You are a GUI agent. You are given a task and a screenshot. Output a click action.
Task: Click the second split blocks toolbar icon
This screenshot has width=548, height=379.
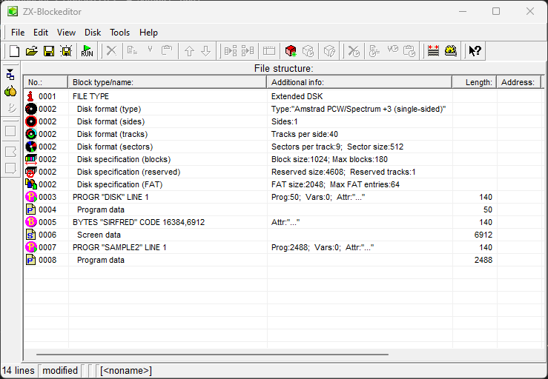coord(248,51)
